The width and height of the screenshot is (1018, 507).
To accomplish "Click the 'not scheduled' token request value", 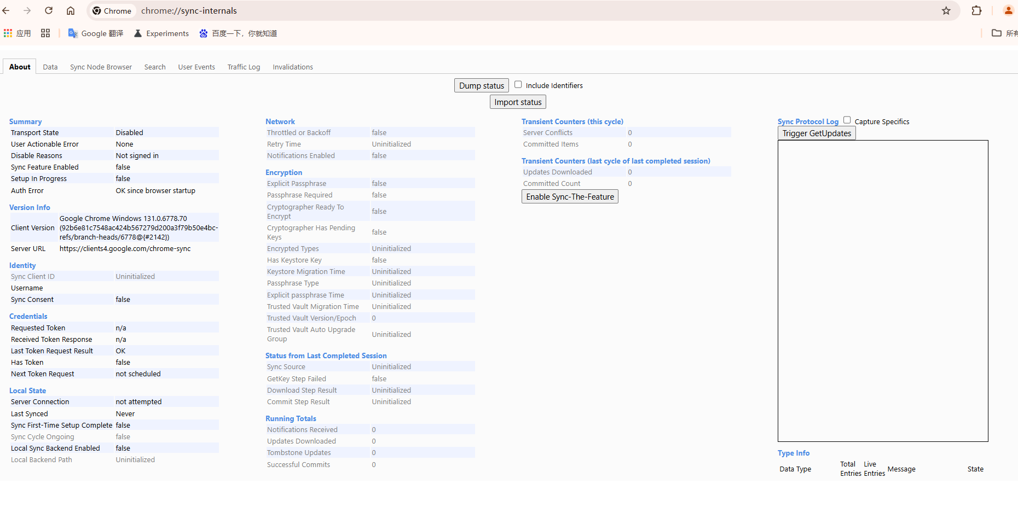I will point(138,374).
